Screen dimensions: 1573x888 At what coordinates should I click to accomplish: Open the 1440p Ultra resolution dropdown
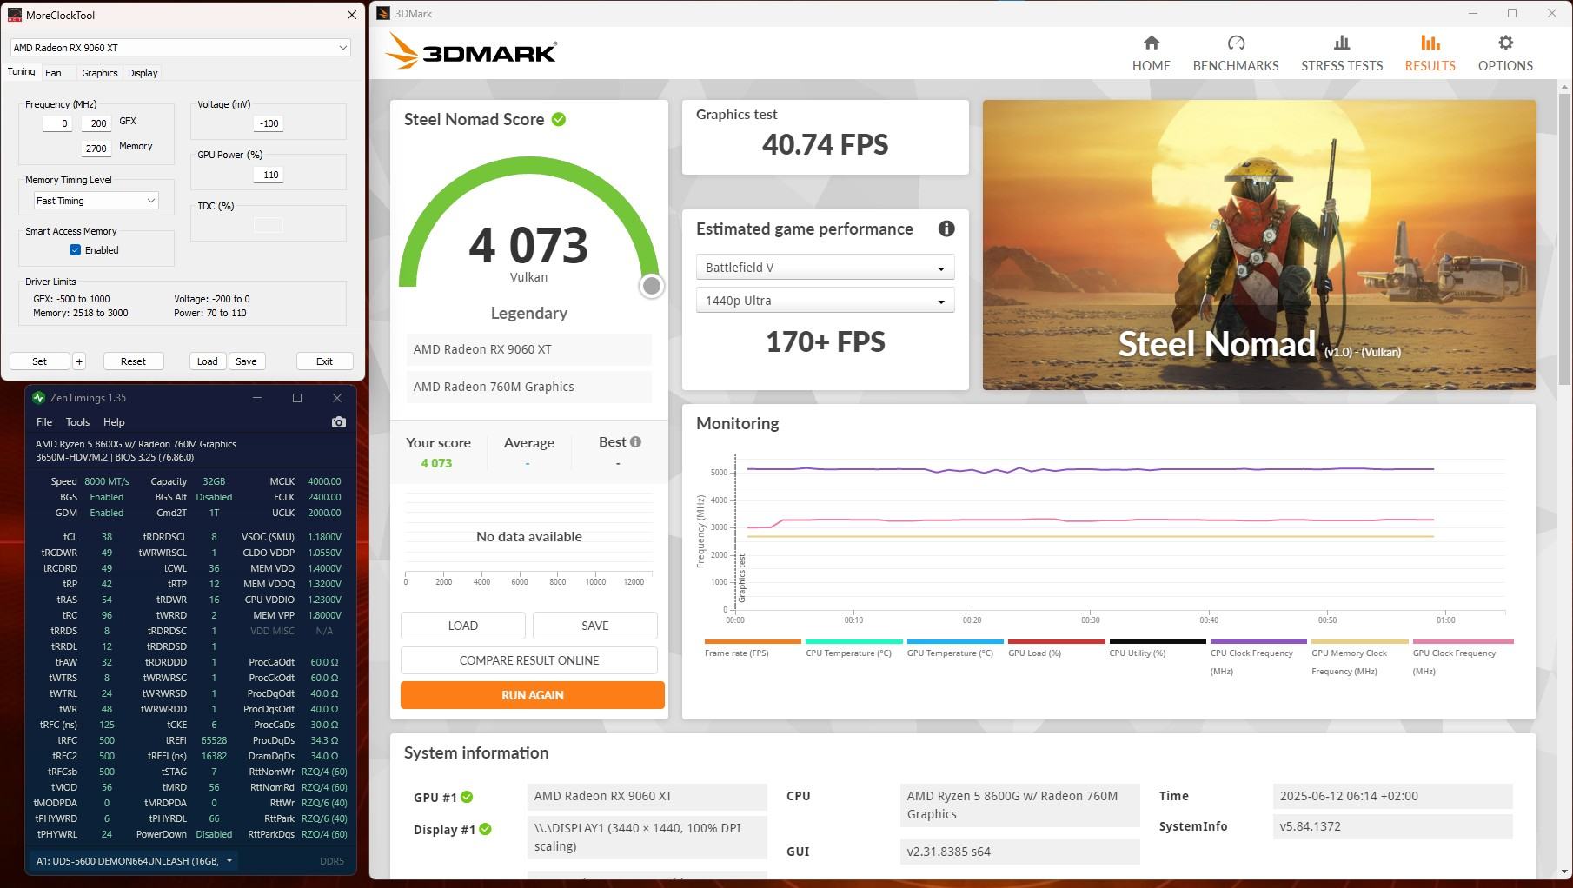(x=825, y=301)
